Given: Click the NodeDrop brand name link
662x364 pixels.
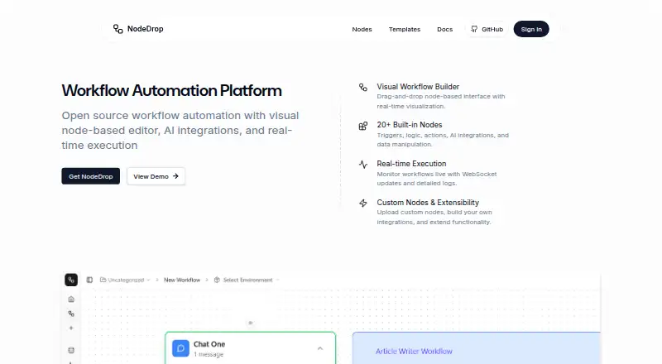Looking at the screenshot, I should click(x=146, y=29).
